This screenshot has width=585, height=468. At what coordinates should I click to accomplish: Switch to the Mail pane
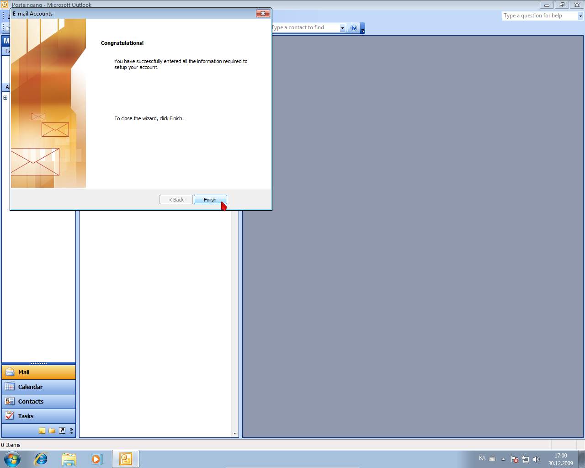(x=38, y=372)
